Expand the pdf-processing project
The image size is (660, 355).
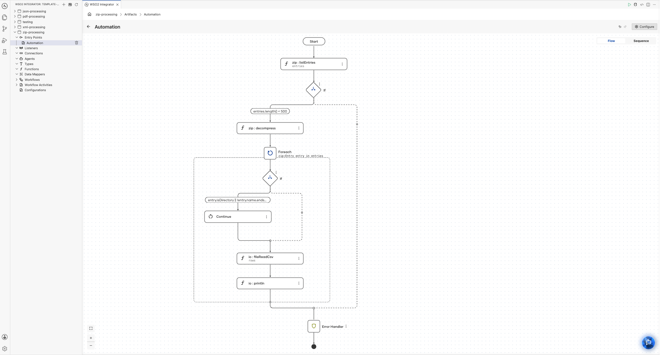(15, 17)
